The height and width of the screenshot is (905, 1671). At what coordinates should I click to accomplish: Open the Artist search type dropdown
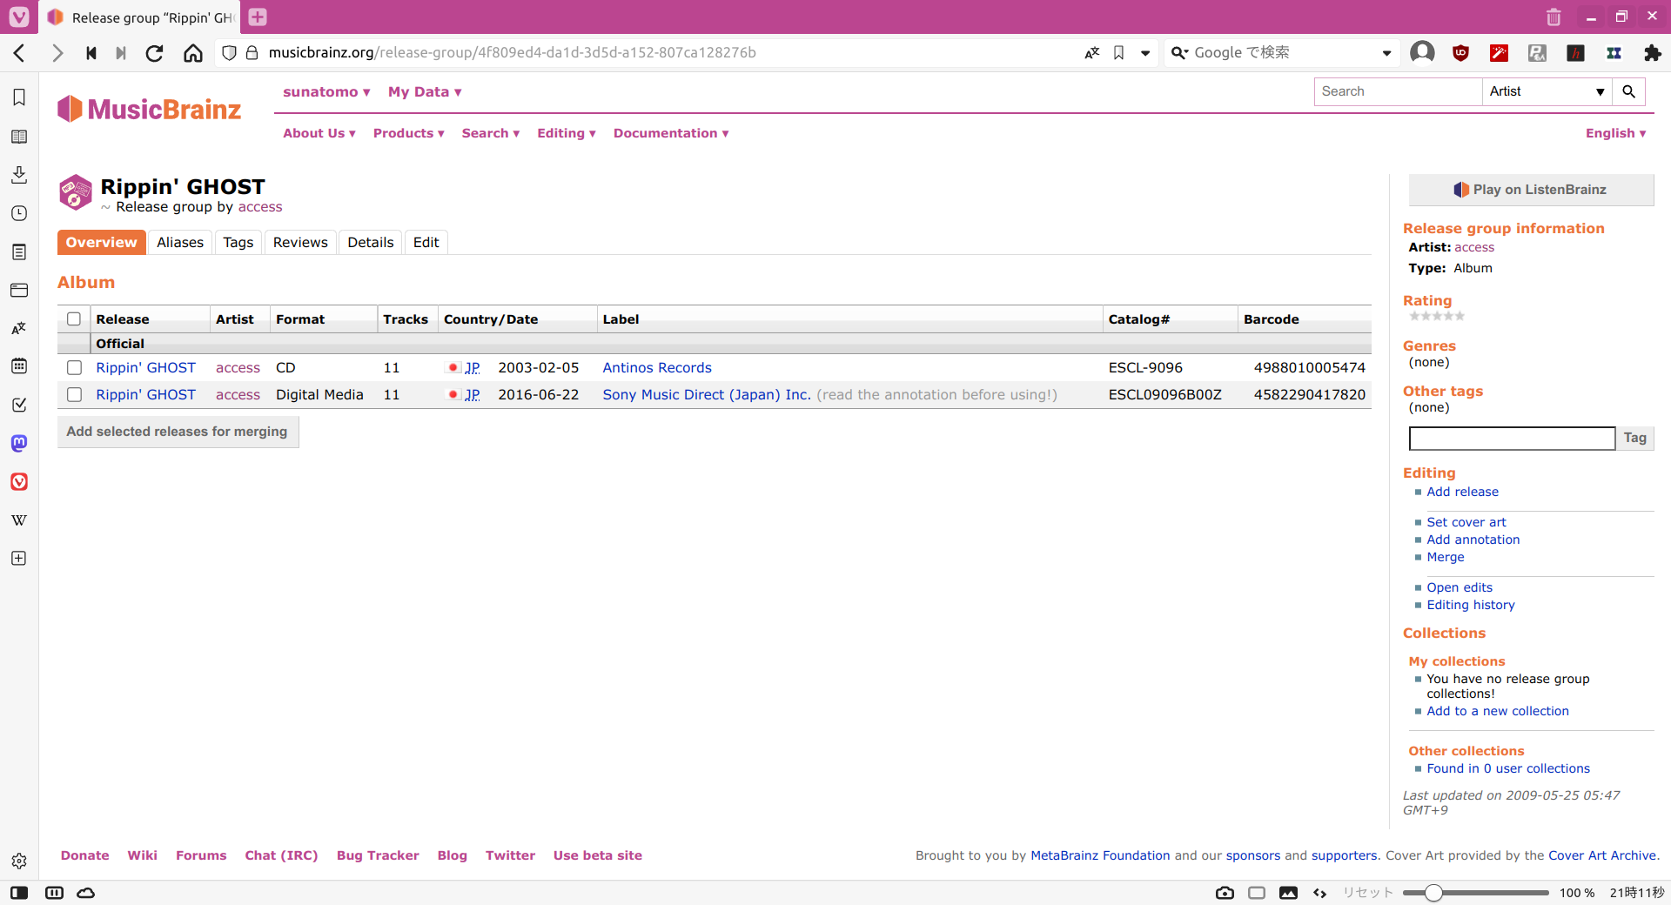pos(1547,91)
